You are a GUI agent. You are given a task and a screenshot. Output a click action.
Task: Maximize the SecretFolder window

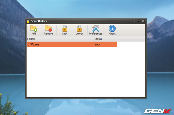pyautogui.click(x=139, y=21)
